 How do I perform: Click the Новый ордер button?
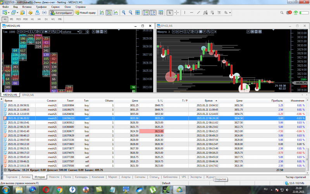pos(86,13)
